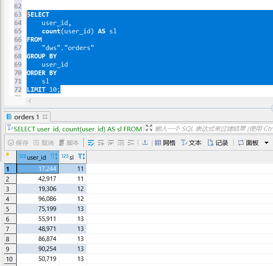
Task: Click the lock icon in grid corner
Action: pyautogui.click(x=7, y=154)
